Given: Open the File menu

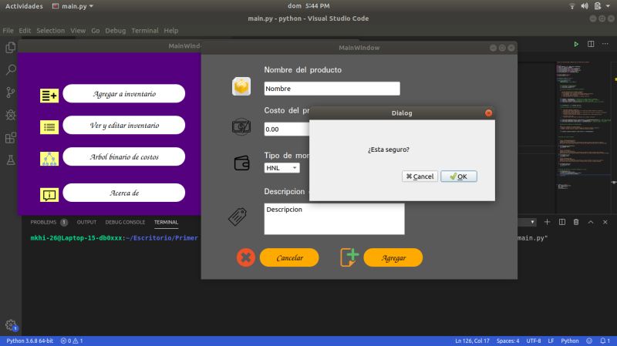Looking at the screenshot, I should 8,31.
